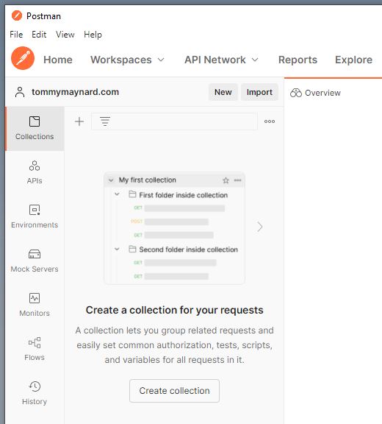Open the APIs sidebar section
The width and height of the screenshot is (382, 424).
click(35, 172)
